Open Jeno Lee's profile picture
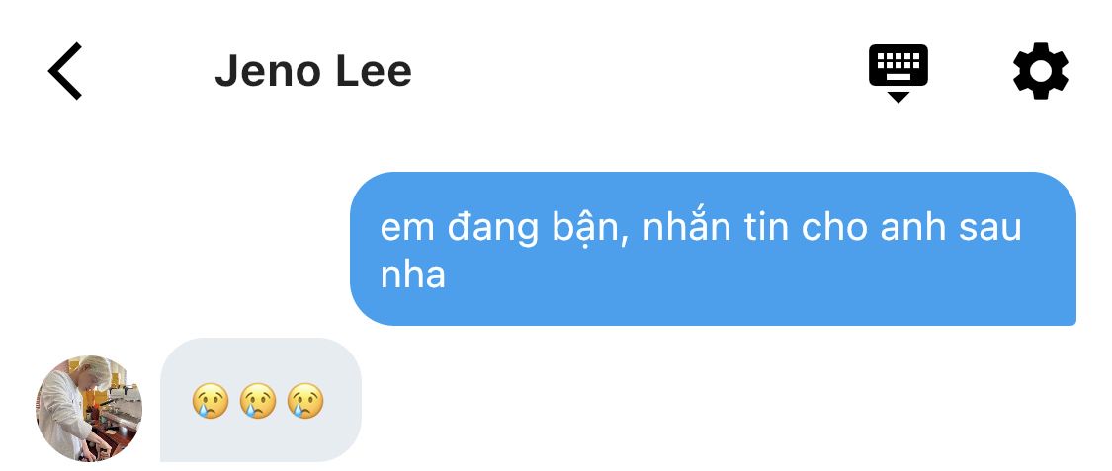The image size is (1112, 471). click(x=89, y=408)
